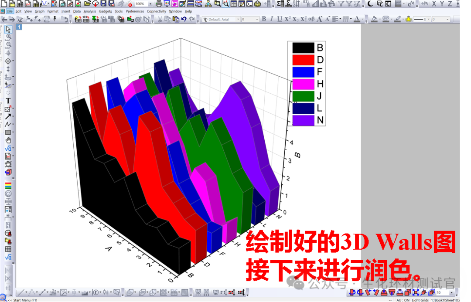Select the Rectangle drawing tool
The width and height of the screenshot is (471, 302).
tap(8, 132)
